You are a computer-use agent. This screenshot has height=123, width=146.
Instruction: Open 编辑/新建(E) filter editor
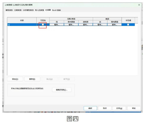pos(62,90)
